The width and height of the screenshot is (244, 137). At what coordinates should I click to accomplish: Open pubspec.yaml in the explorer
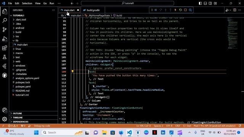coord(23,87)
